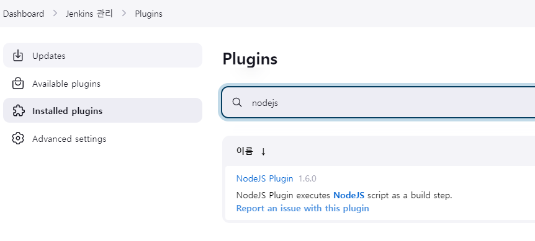Open Advanced settings in the sidebar
This screenshot has height=241, width=535.
(102, 138)
